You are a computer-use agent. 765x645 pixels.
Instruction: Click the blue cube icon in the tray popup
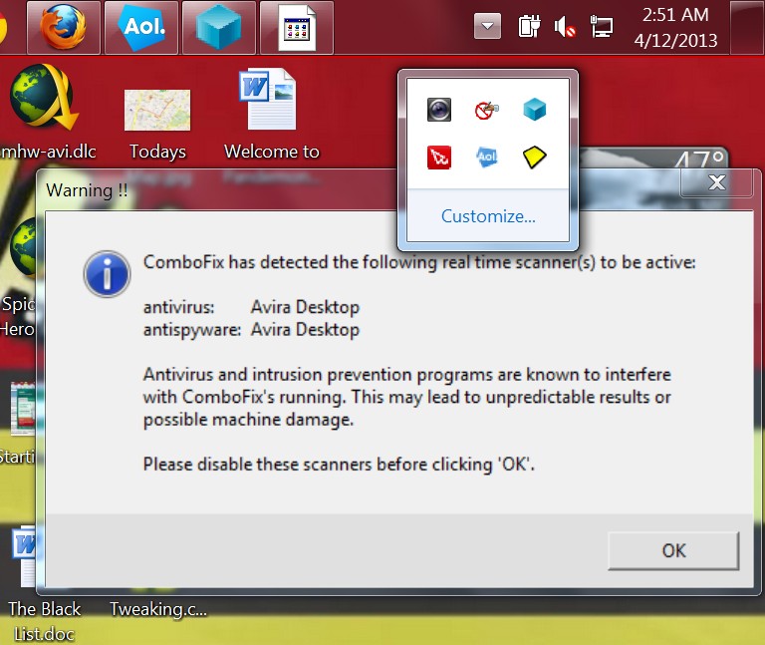tap(535, 110)
